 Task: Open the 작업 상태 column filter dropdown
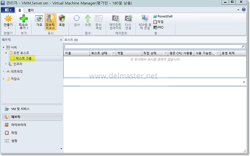coord(166,53)
